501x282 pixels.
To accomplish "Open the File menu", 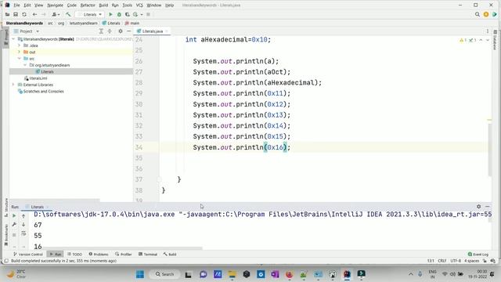I will [x=16, y=5].
